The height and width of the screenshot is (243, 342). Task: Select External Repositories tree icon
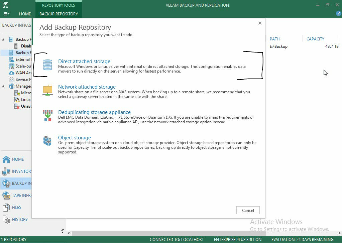click(x=12, y=59)
